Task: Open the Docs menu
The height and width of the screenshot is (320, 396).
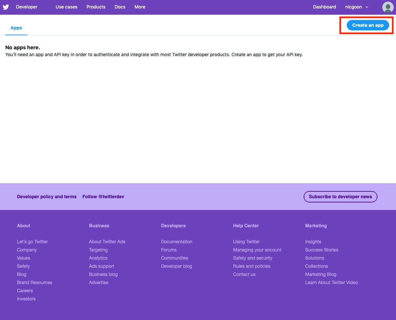Action: pyautogui.click(x=120, y=7)
